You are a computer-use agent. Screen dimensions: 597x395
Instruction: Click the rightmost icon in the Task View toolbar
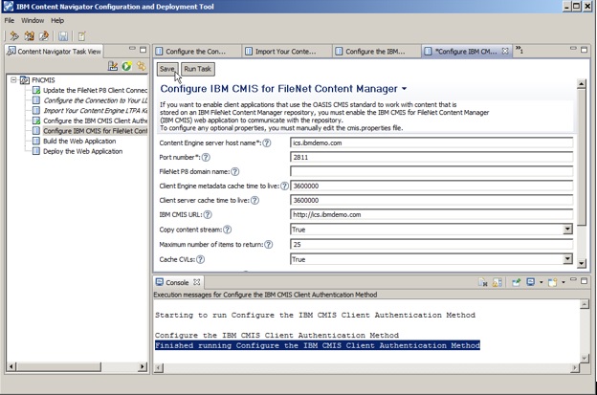[142, 66]
